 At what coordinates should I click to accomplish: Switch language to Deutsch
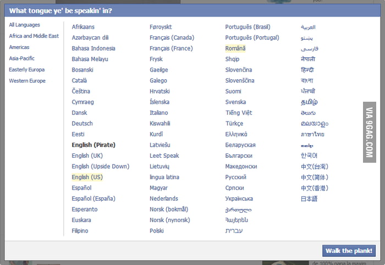(x=82, y=124)
